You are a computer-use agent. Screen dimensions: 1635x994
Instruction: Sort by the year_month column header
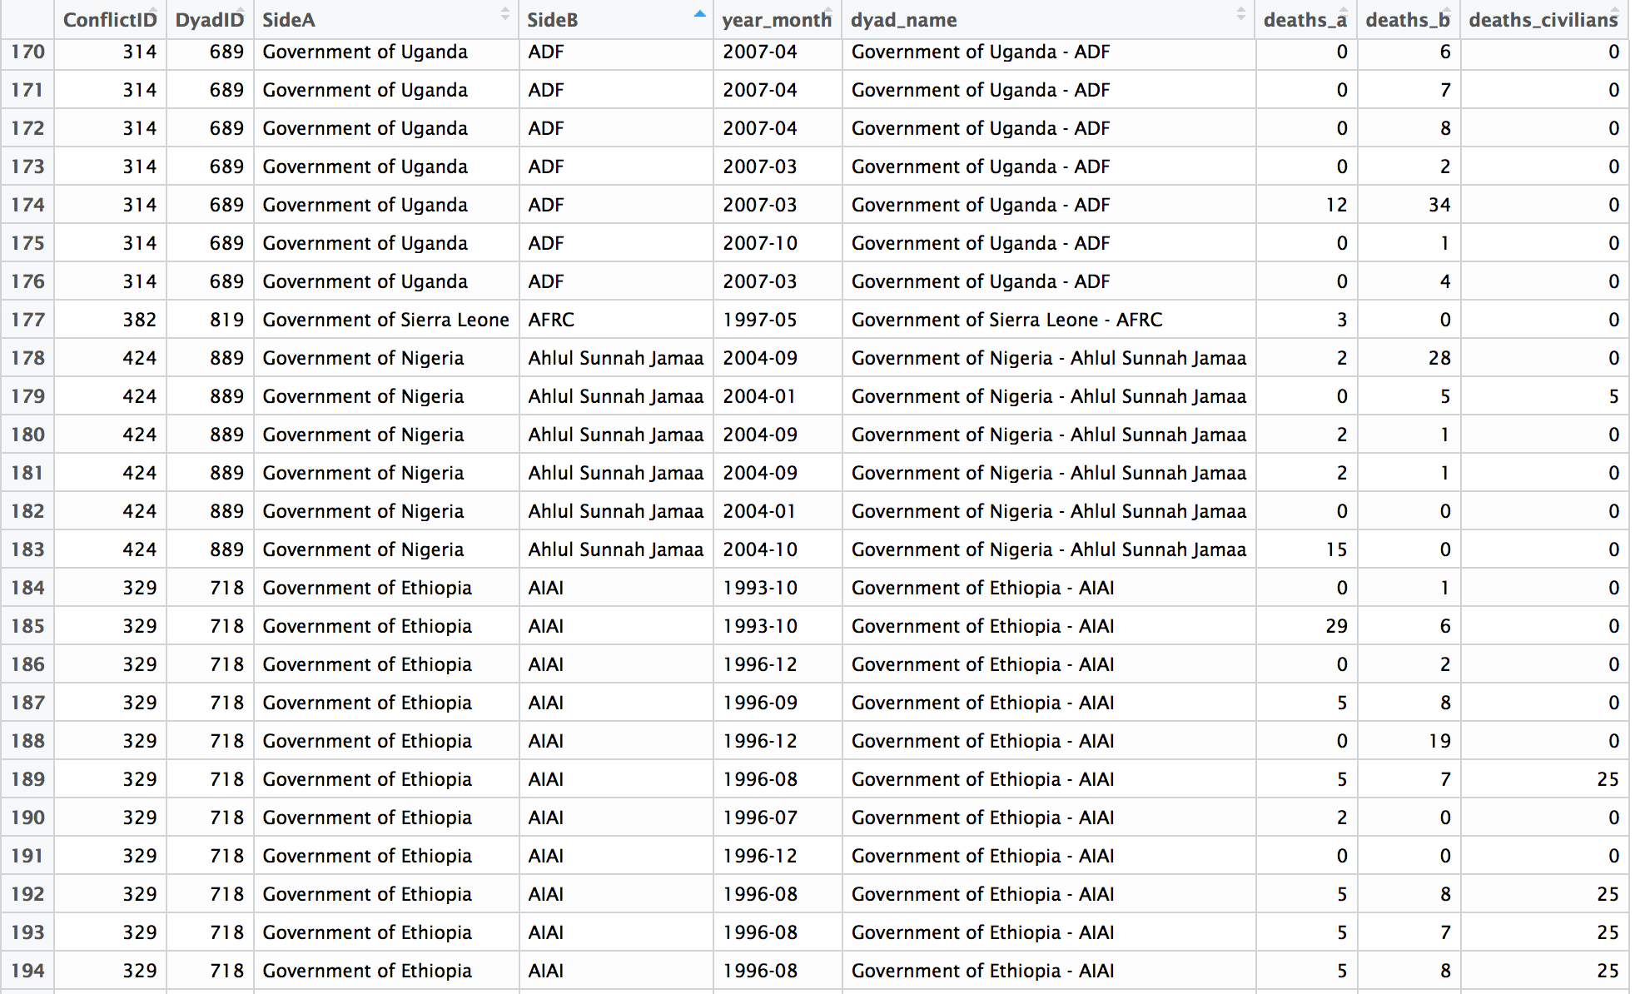[776, 20]
